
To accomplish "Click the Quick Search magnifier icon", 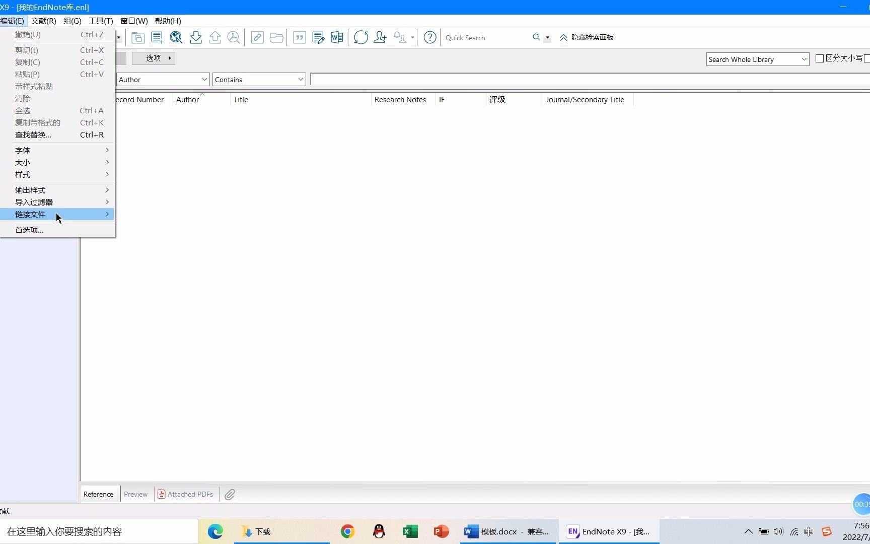I will [x=536, y=37].
